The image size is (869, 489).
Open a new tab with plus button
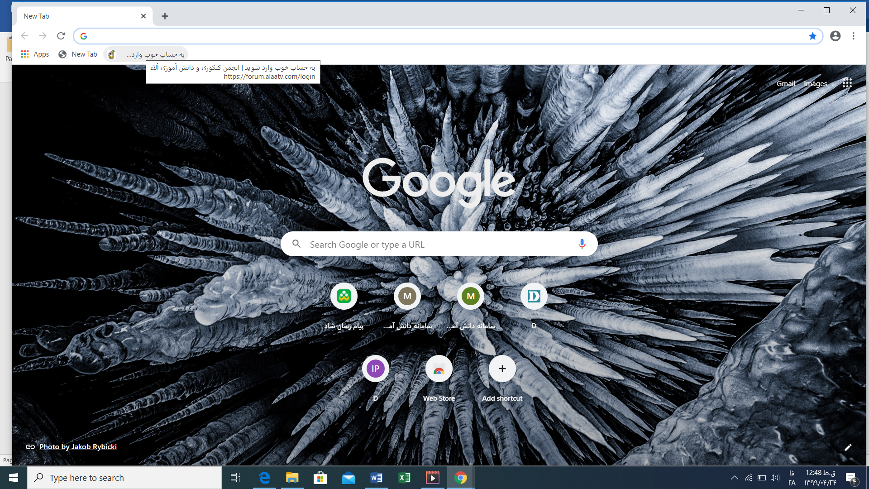(x=165, y=16)
